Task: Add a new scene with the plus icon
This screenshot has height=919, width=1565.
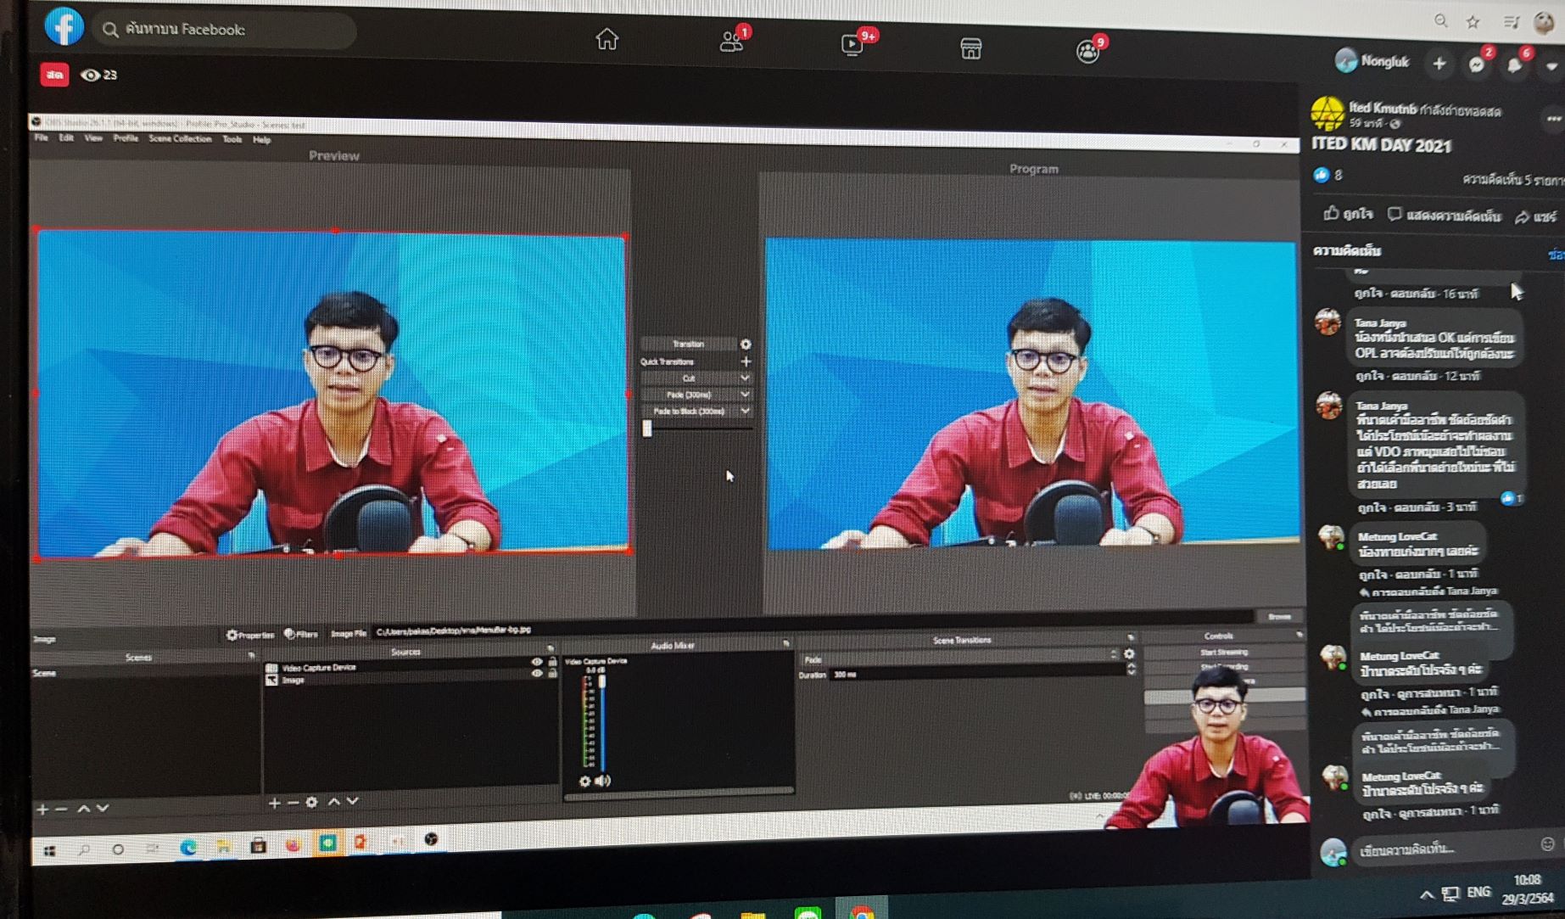Action: tap(42, 810)
